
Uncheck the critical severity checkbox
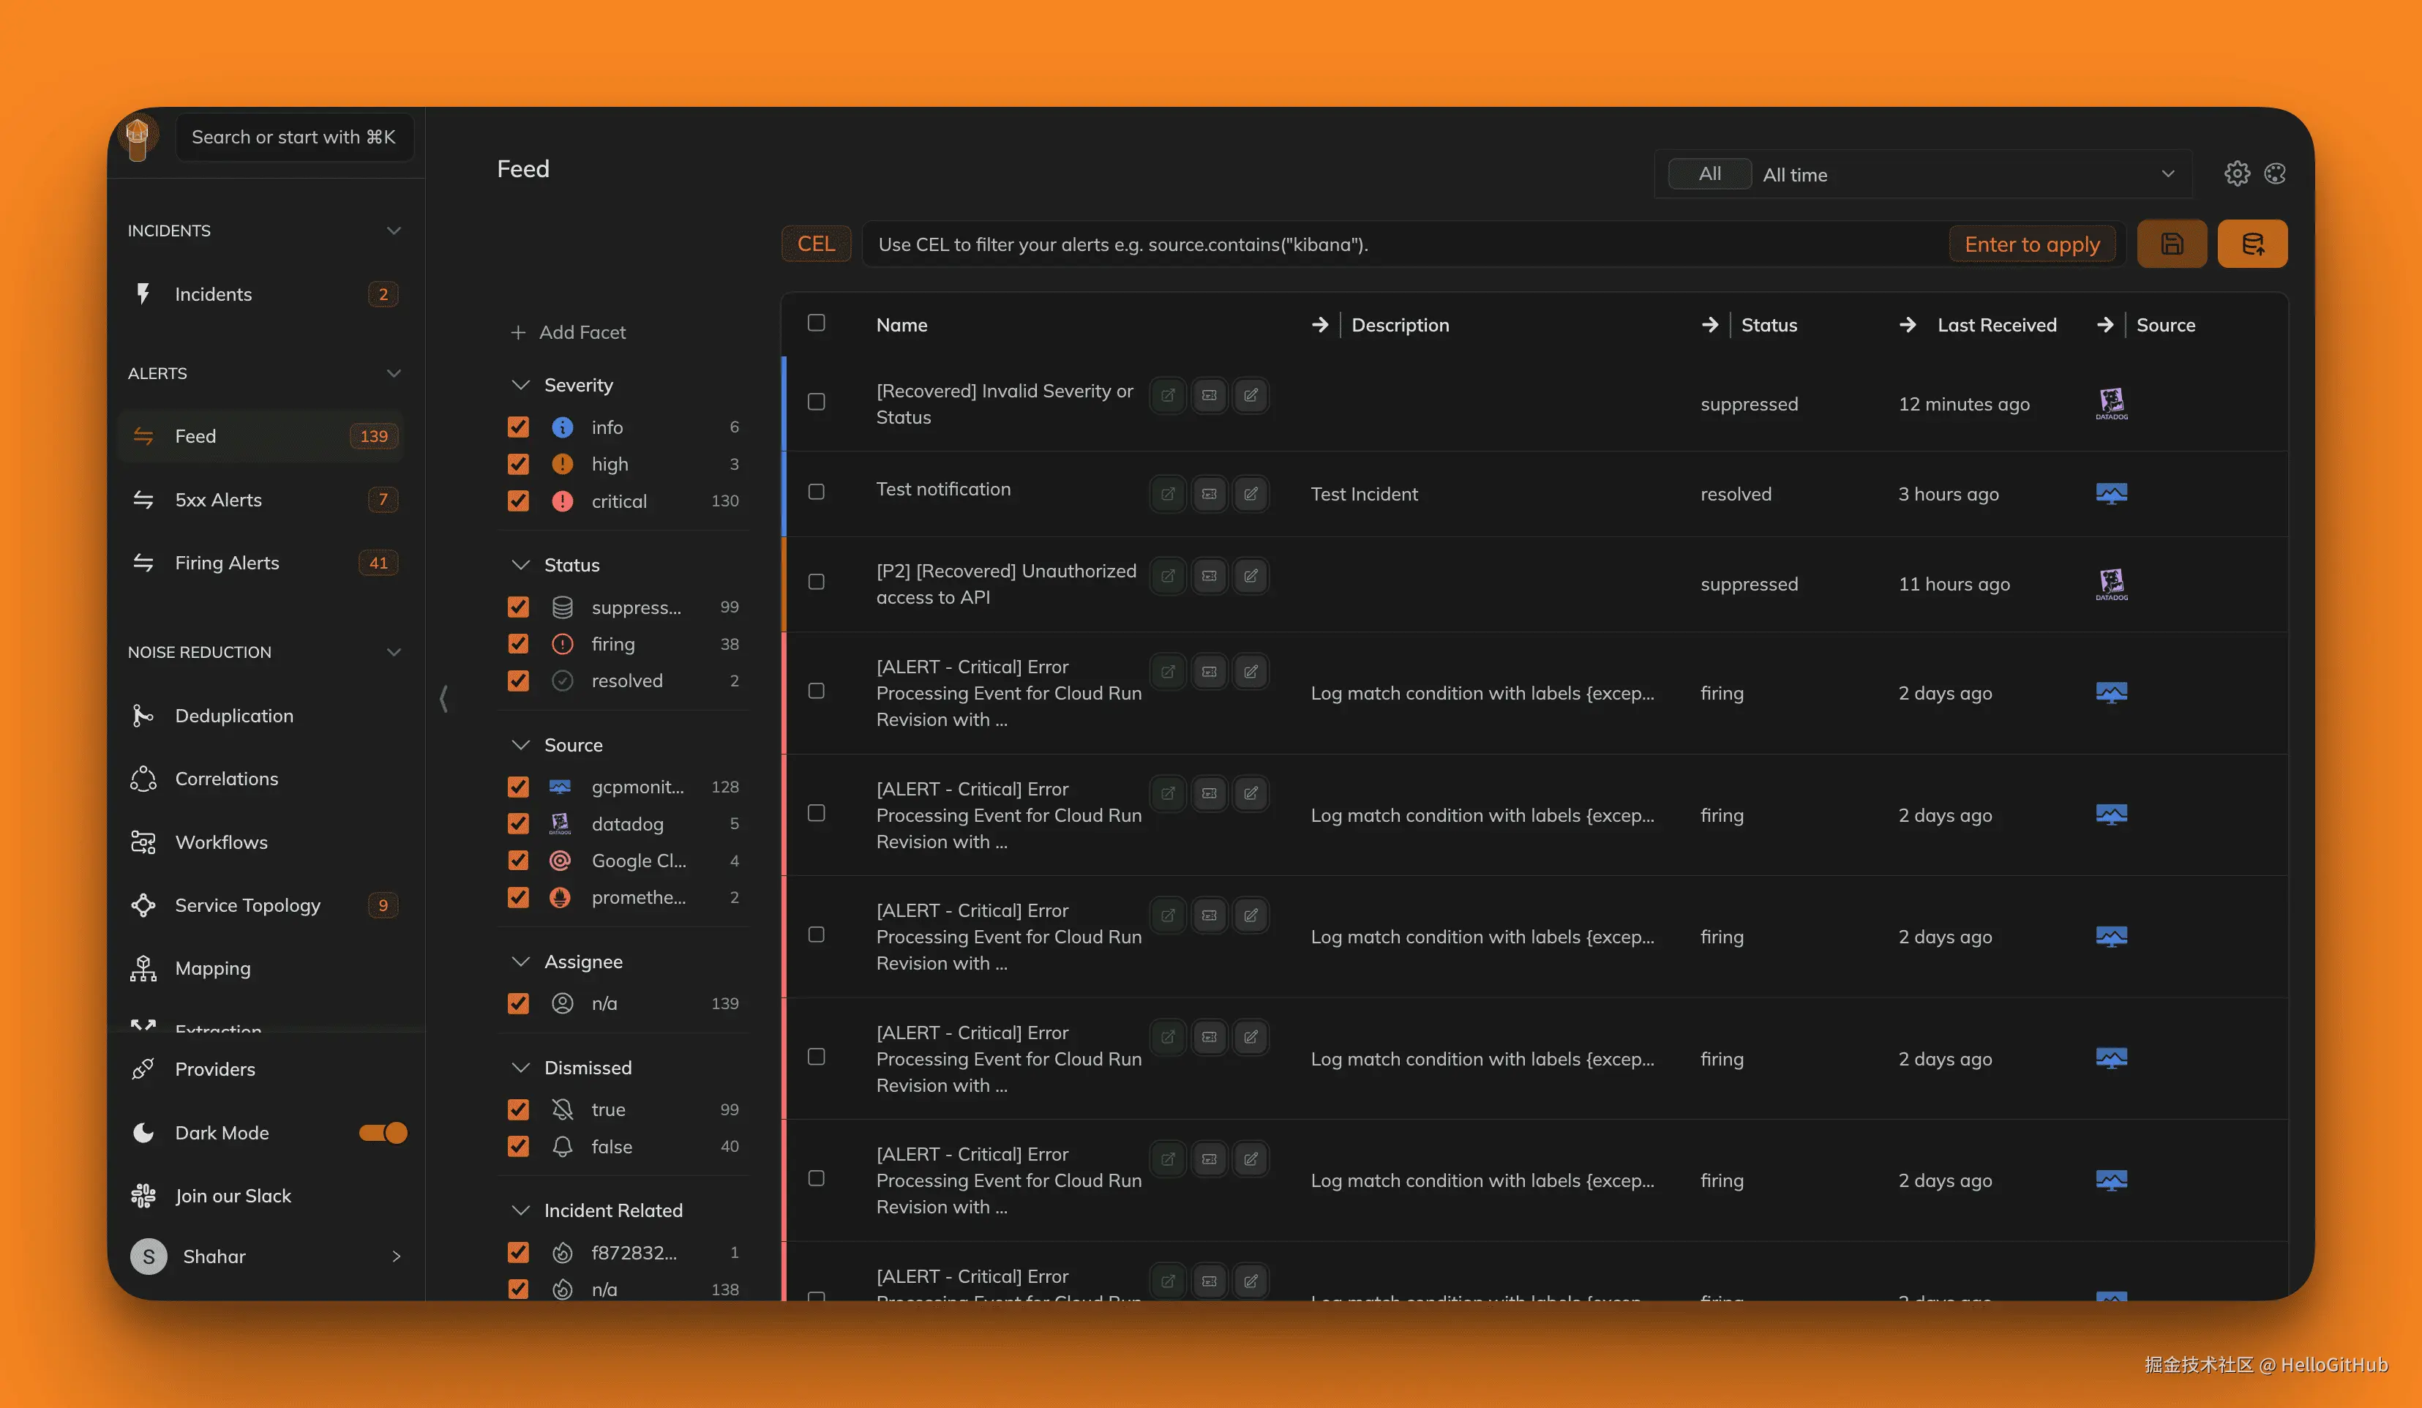click(x=518, y=501)
